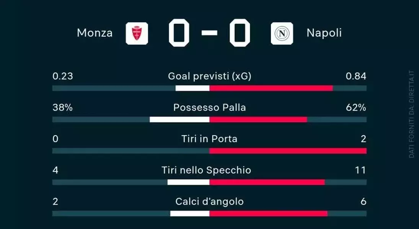Click the Tiri nello Specchio label

click(x=206, y=170)
